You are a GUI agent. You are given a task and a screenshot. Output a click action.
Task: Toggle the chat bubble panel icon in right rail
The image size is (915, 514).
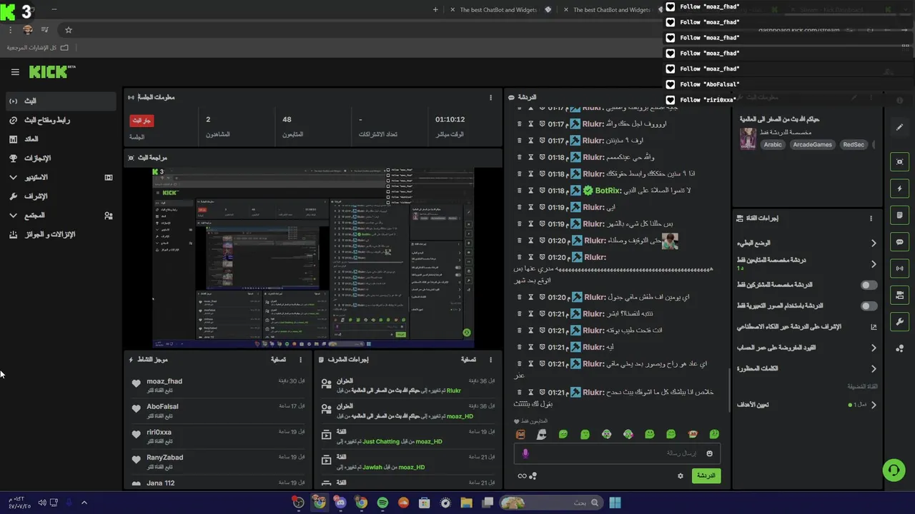click(x=899, y=242)
